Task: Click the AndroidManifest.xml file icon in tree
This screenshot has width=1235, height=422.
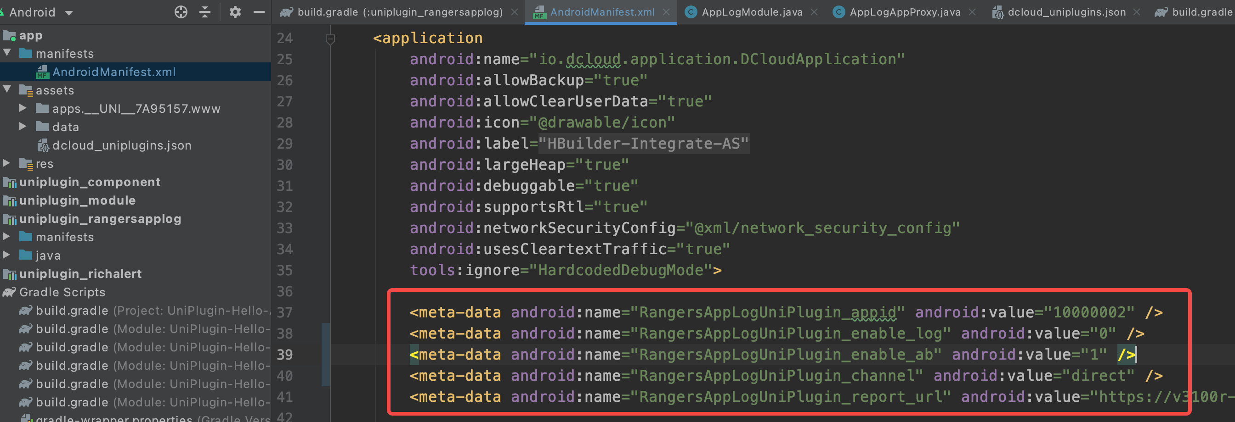Action: click(43, 72)
